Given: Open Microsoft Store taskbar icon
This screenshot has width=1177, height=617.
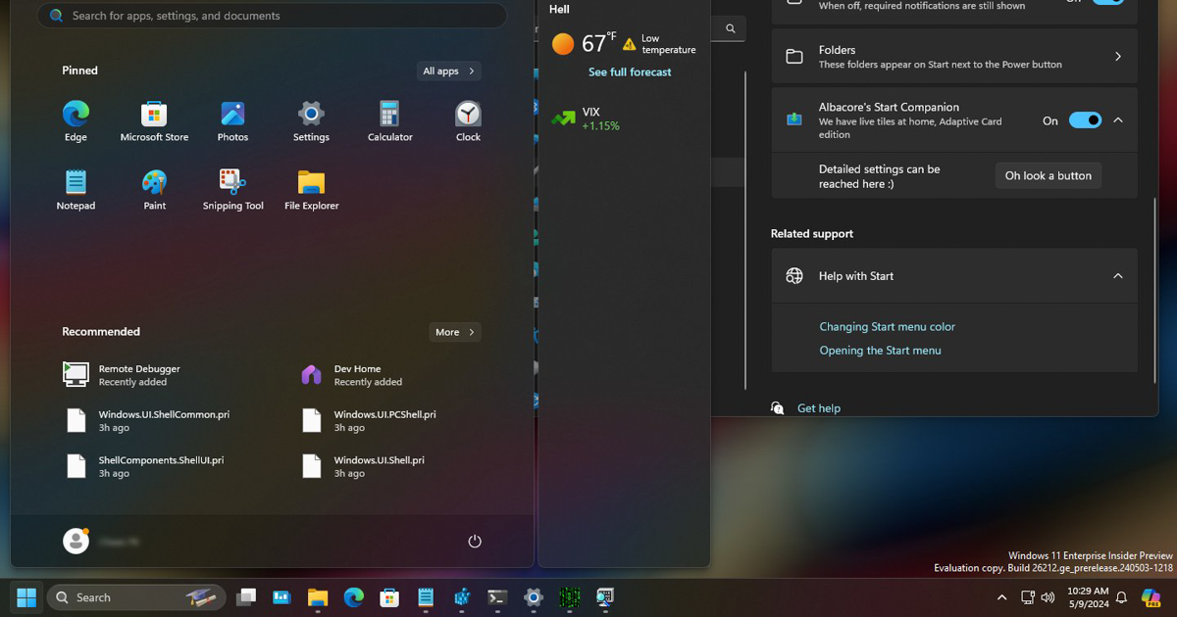Looking at the screenshot, I should pos(389,596).
